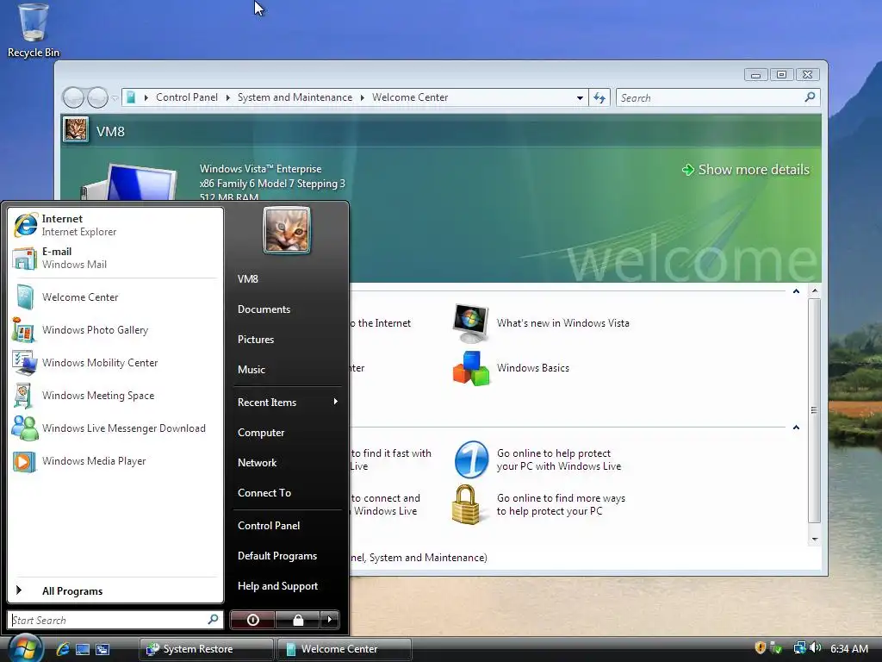Viewport: 882px width, 662px height.
Task: Click Go online to find more ways to help protect your PC
Action: 539,504
